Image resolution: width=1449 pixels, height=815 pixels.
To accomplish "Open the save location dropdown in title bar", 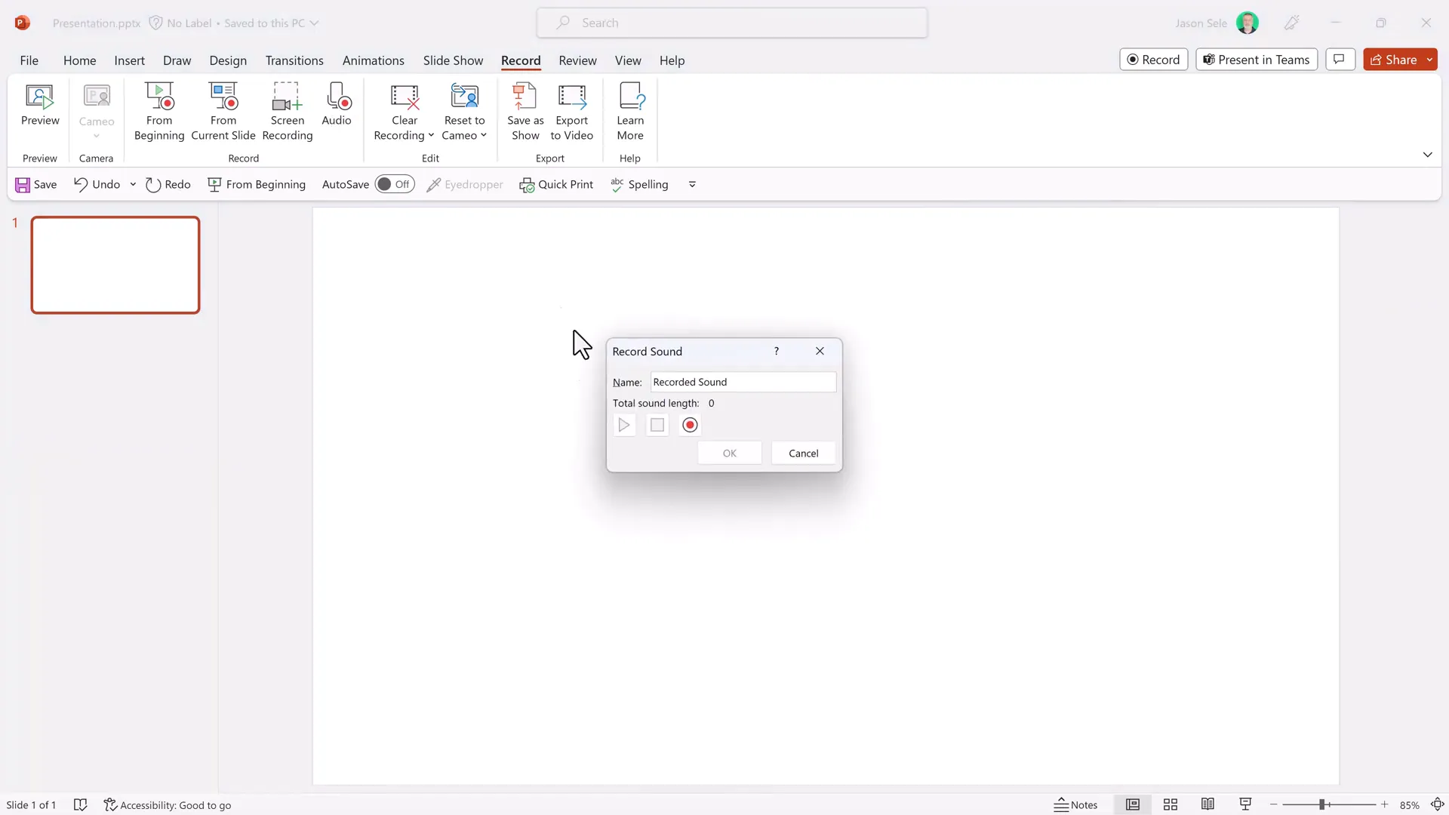I will pyautogui.click(x=314, y=23).
